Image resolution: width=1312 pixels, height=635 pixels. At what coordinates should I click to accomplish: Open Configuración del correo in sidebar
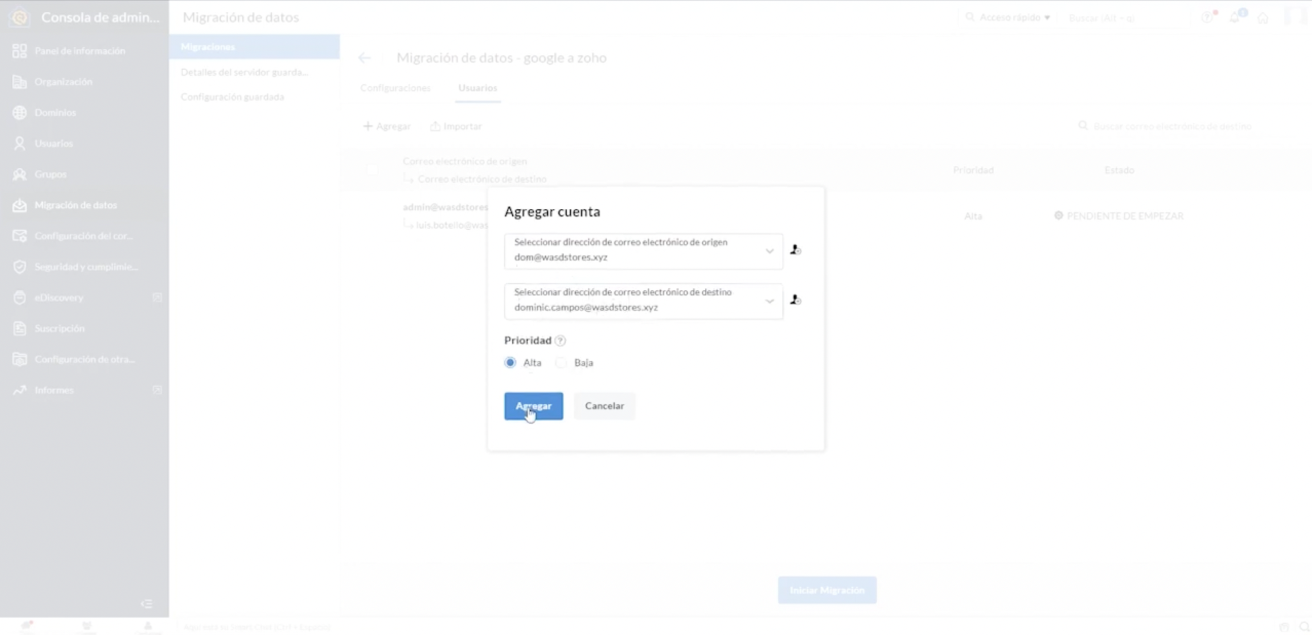[84, 236]
